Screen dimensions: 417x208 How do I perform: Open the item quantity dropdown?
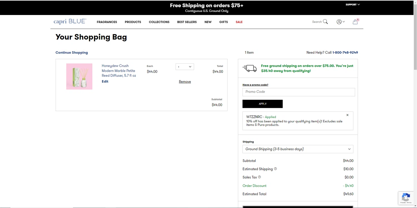[185, 67]
